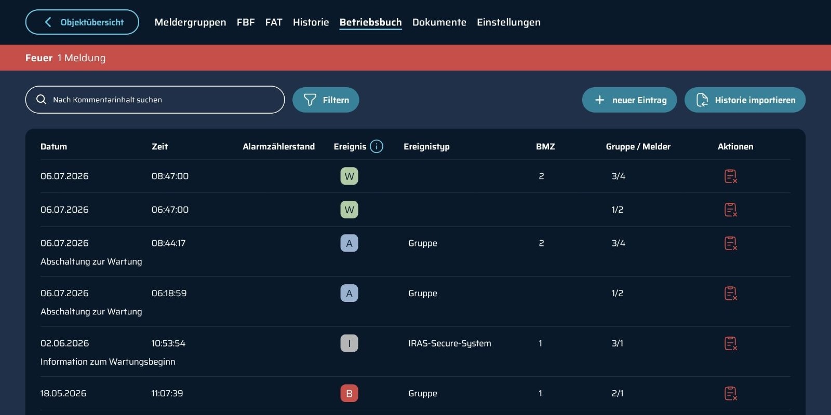Switch to the FAT tab
This screenshot has width=831, height=415.
(x=274, y=22)
